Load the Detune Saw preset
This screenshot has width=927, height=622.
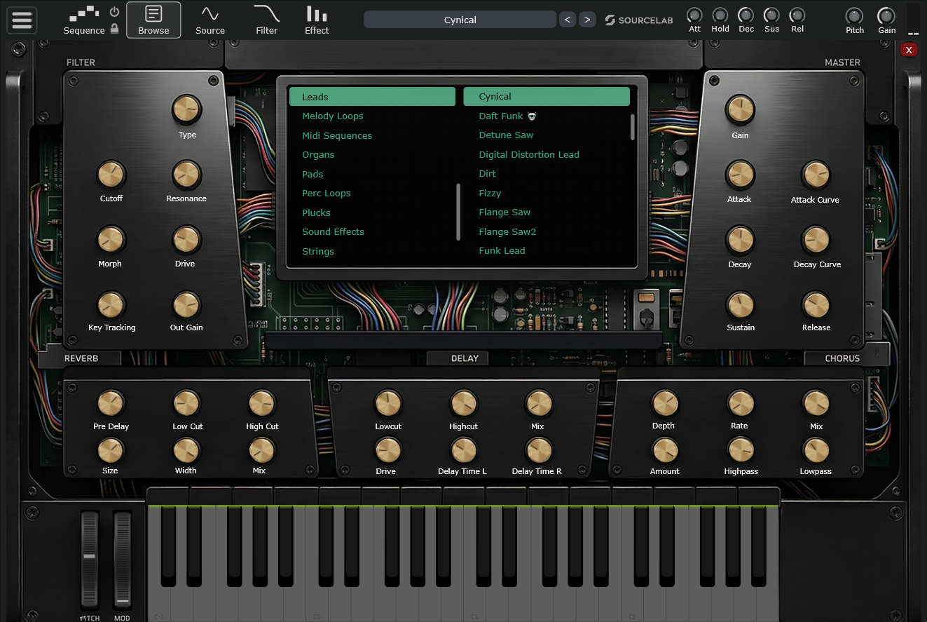click(x=506, y=135)
